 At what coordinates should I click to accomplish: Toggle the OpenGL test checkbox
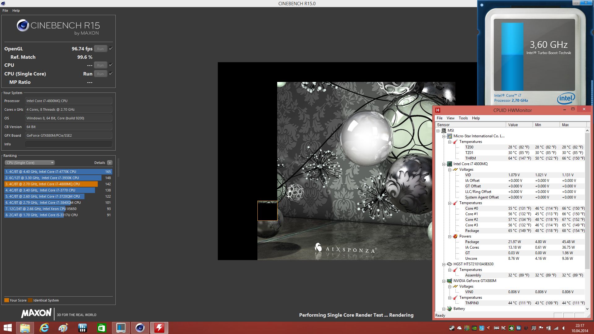111,49
